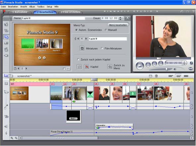The height and width of the screenshot is (146, 196).
Task: Click previous page arrow in menu preview
Action: [x=39, y=58]
